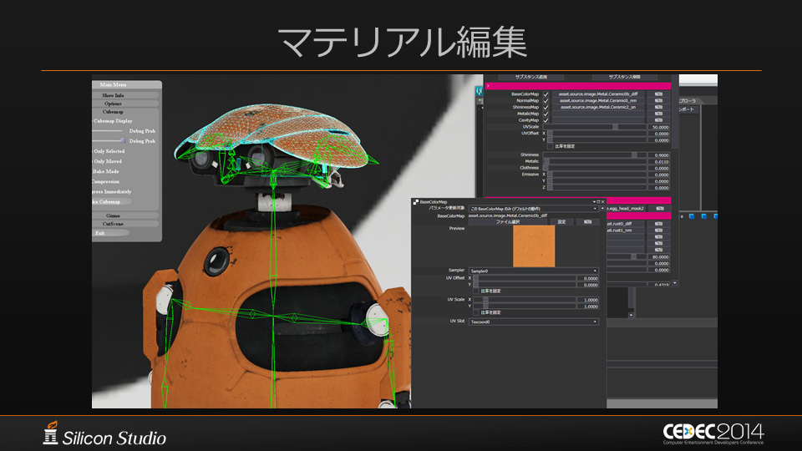Screen dimensions: 802x451
Task: Enable 比率を固定 under UVOffset in material panel
Action: point(551,146)
